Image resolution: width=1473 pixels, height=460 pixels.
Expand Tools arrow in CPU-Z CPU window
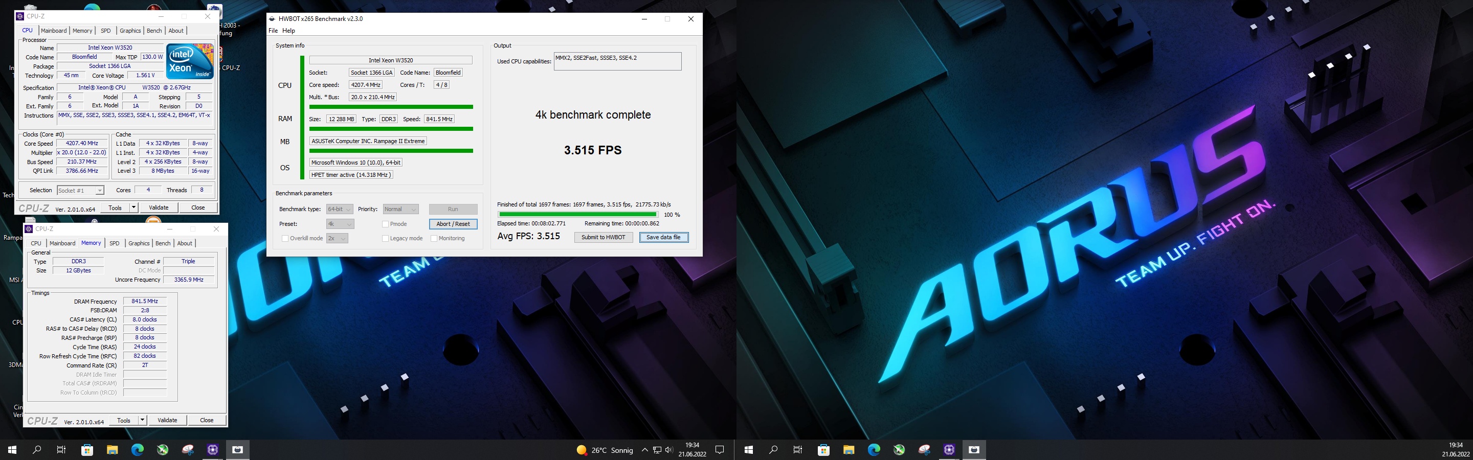coord(134,208)
